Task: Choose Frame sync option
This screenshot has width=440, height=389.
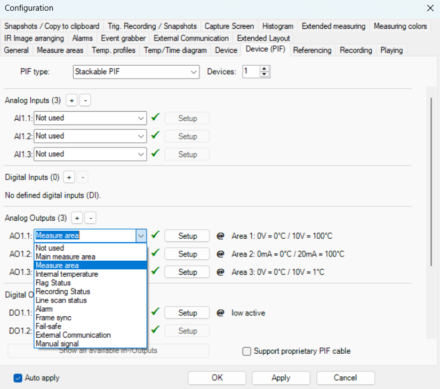Action: pyautogui.click(x=90, y=317)
